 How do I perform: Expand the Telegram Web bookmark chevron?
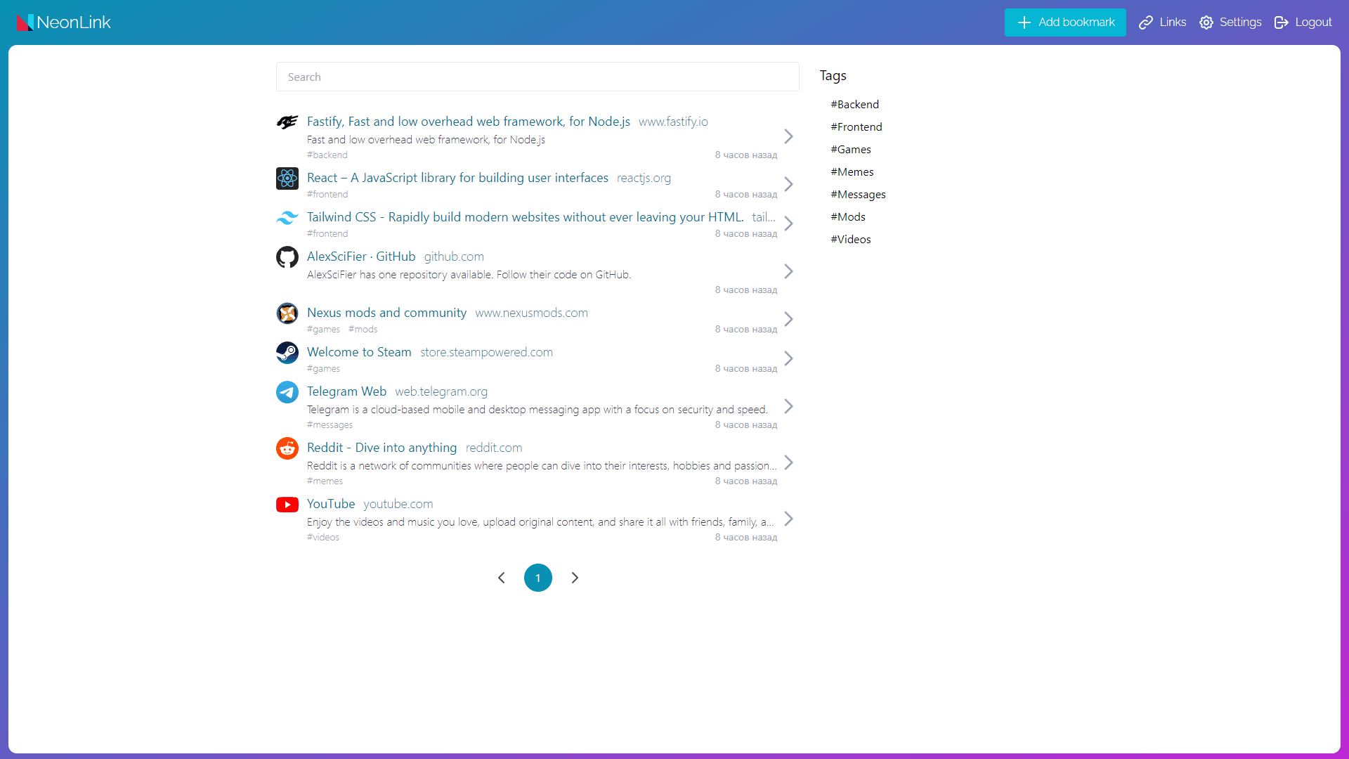click(x=788, y=406)
